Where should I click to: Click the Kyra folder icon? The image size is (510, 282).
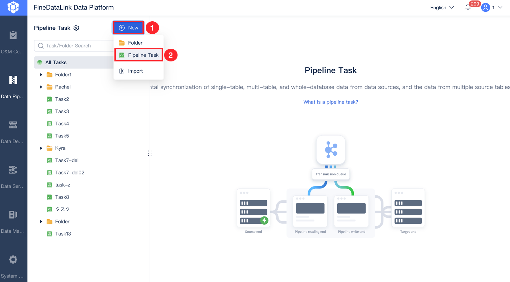[x=49, y=148]
